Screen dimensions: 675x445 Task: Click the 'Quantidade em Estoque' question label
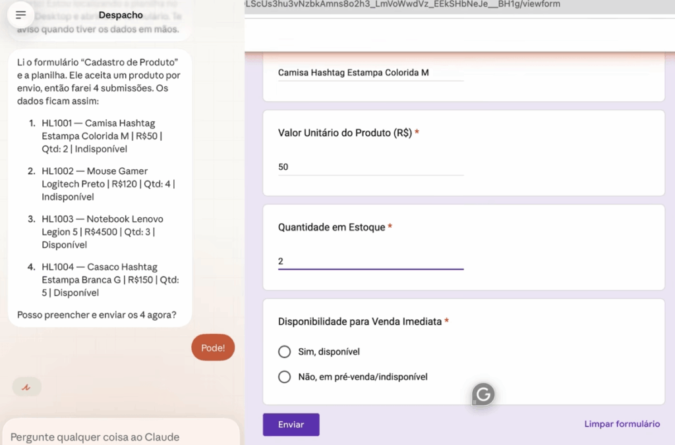coord(332,228)
